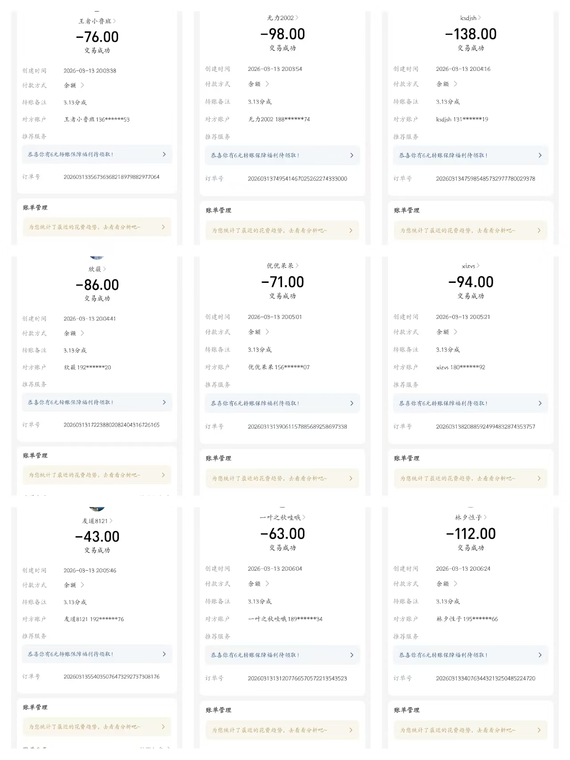Tap arrow on welfare banner in -138.00 receipt
The width and height of the screenshot is (570, 760).
pyautogui.click(x=540, y=155)
